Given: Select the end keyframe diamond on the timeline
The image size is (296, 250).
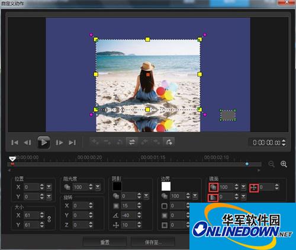Looking at the screenshot, I should coord(247,164).
